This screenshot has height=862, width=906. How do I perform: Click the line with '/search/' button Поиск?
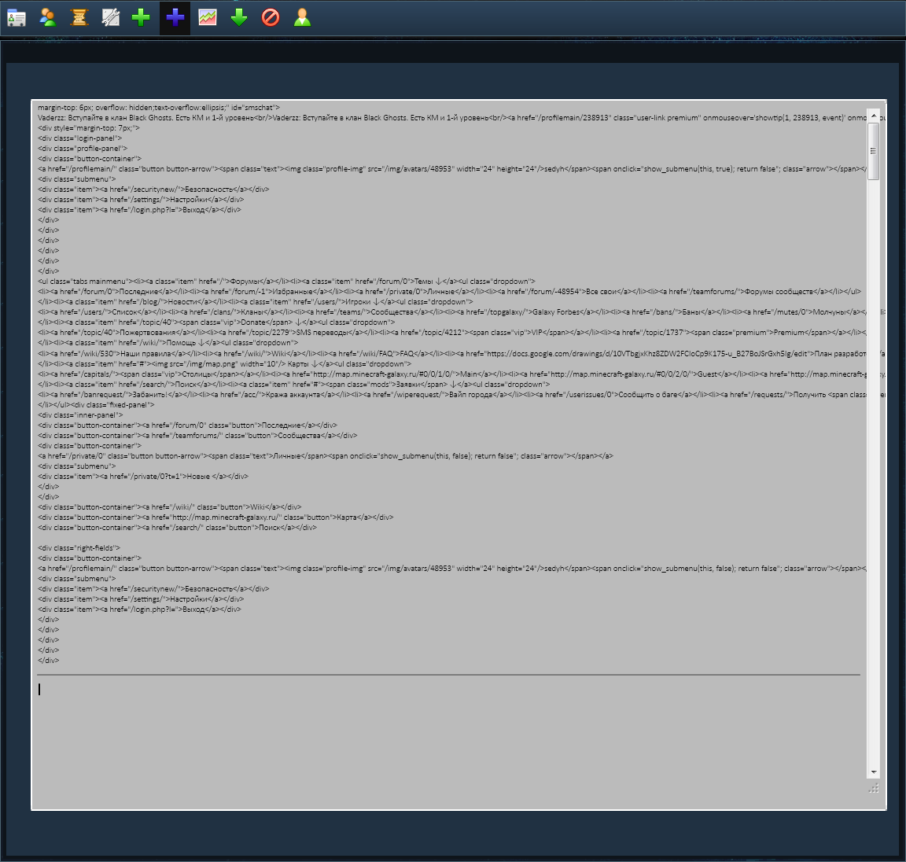click(x=178, y=528)
